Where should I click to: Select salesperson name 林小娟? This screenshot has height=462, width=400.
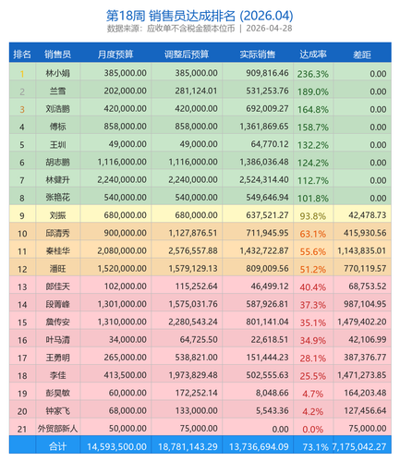click(57, 73)
